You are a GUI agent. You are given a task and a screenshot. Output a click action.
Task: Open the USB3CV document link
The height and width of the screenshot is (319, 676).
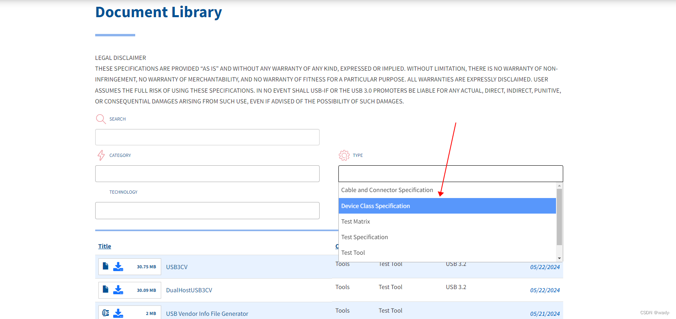(177, 267)
